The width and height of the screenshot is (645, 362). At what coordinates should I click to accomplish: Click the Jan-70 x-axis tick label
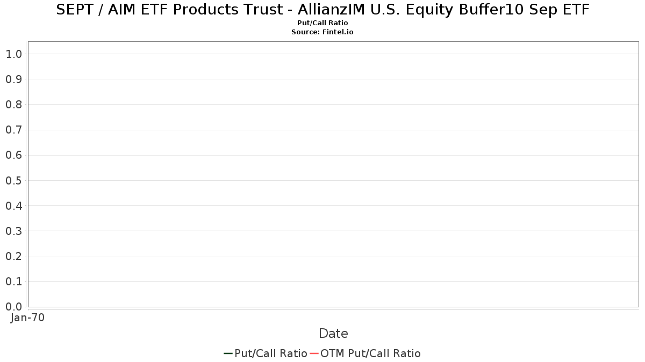[27, 317]
